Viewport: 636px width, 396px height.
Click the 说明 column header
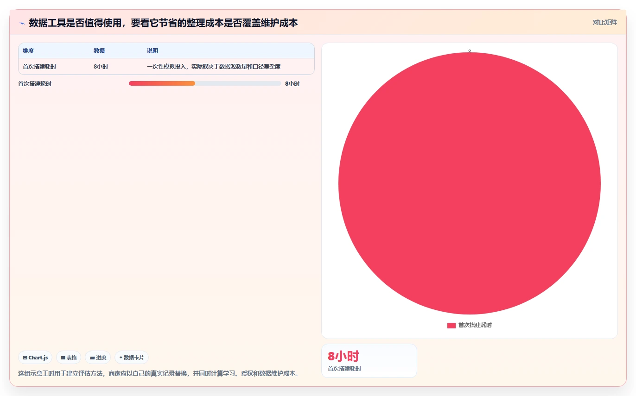[153, 51]
